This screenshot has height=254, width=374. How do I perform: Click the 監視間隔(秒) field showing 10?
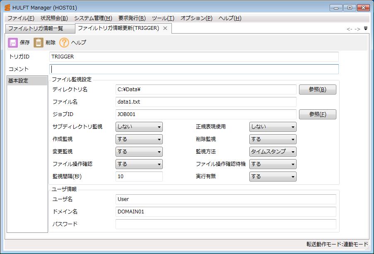[139, 177]
